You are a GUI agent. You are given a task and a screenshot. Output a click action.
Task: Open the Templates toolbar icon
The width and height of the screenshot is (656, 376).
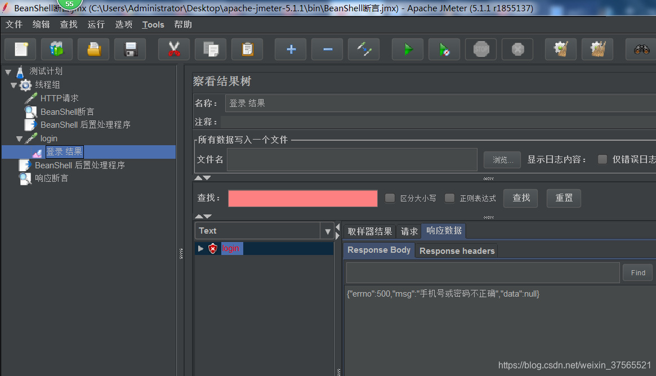pyautogui.click(x=57, y=50)
